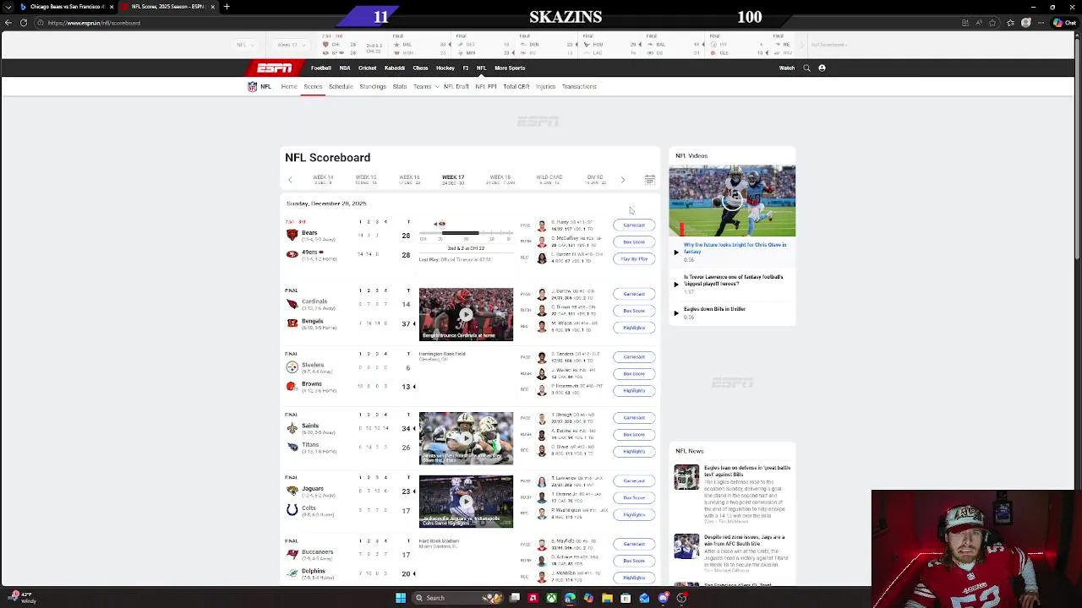Screen dimensions: 1082x608
Task: Refresh the browser page
Action: tap(24, 23)
